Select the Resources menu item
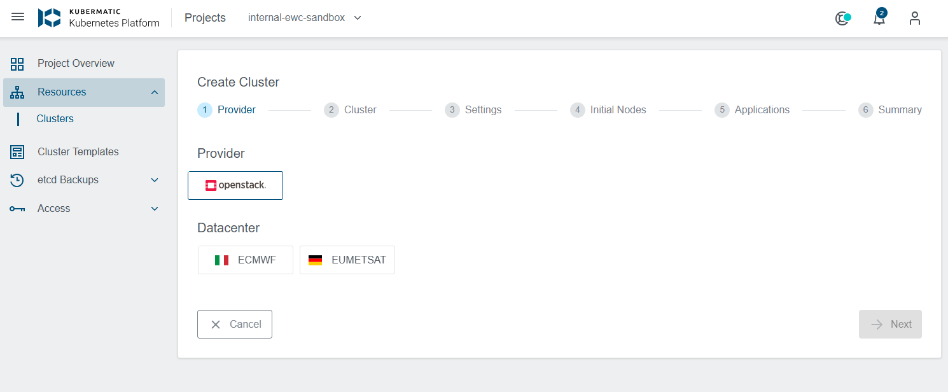Image resolution: width=948 pixels, height=392 pixels. point(84,92)
